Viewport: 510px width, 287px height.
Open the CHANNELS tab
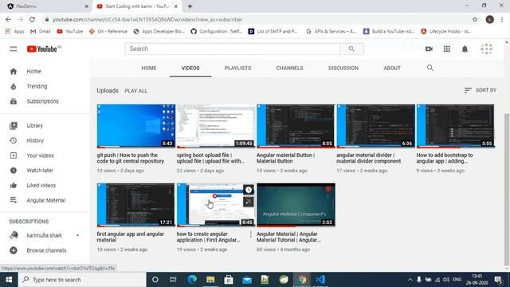[289, 68]
